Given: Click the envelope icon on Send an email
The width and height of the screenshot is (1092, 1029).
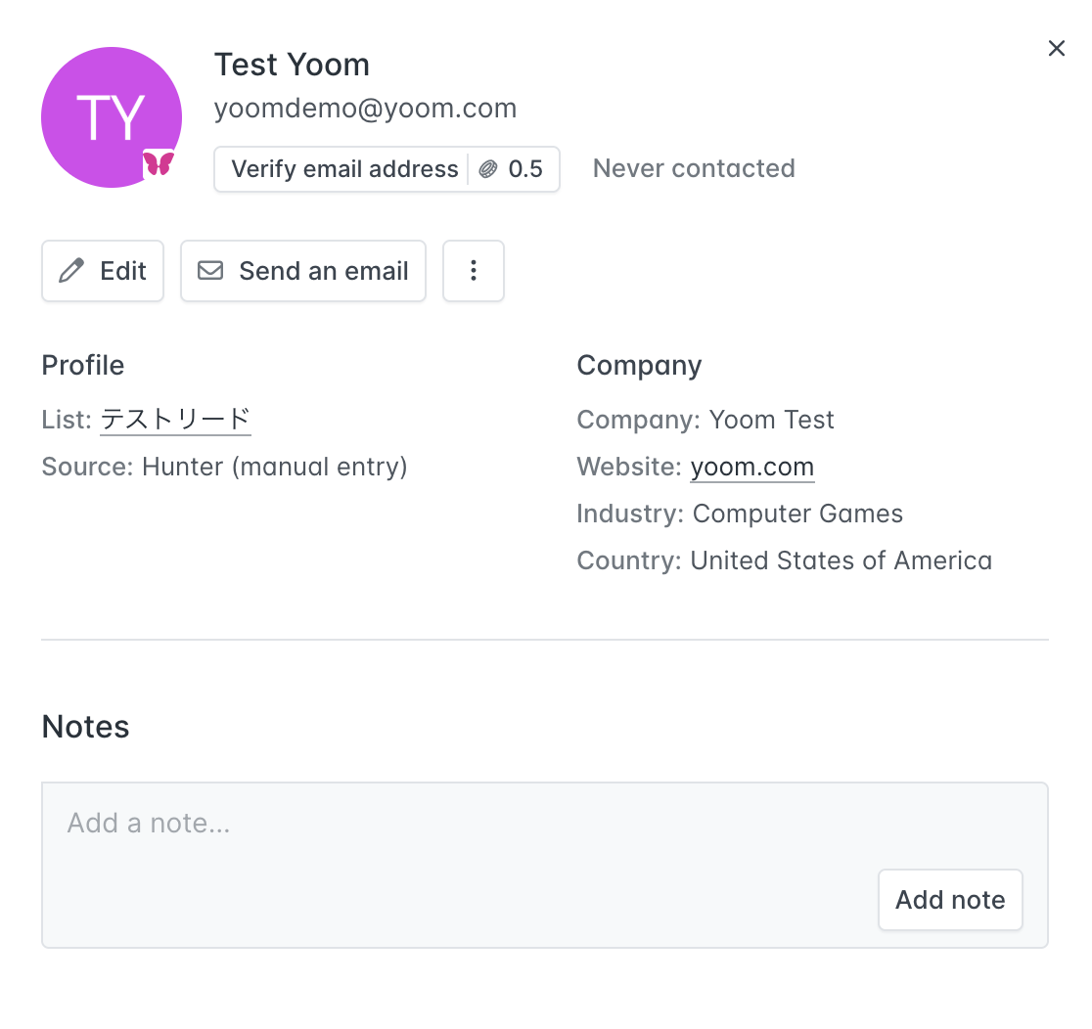Looking at the screenshot, I should (x=210, y=271).
